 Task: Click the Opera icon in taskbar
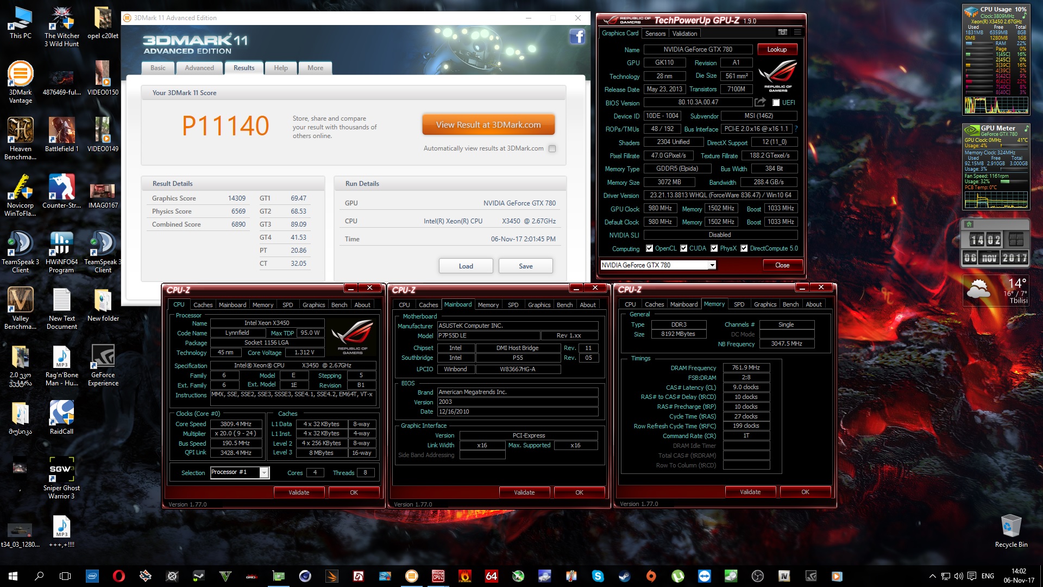118,576
